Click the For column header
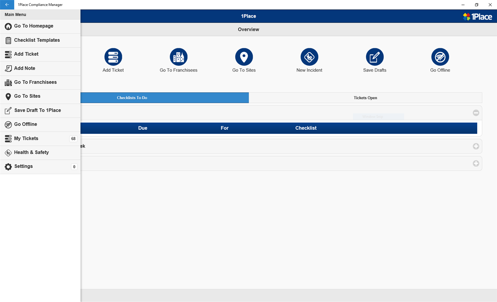The image size is (497, 302). [225, 128]
